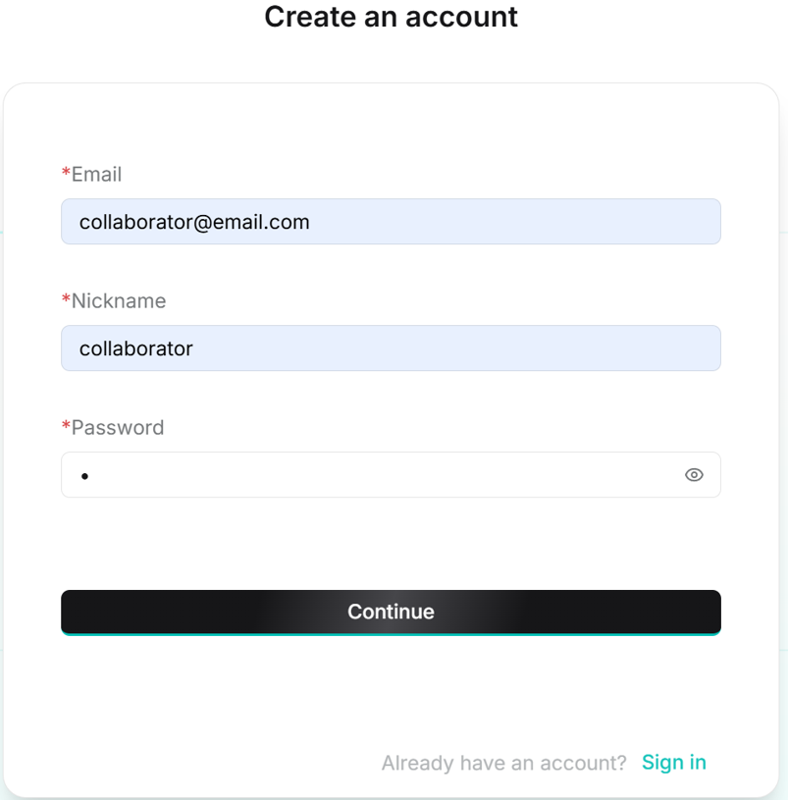Click the red asterisk beside Password
The height and width of the screenshot is (800, 788).
pyautogui.click(x=66, y=427)
